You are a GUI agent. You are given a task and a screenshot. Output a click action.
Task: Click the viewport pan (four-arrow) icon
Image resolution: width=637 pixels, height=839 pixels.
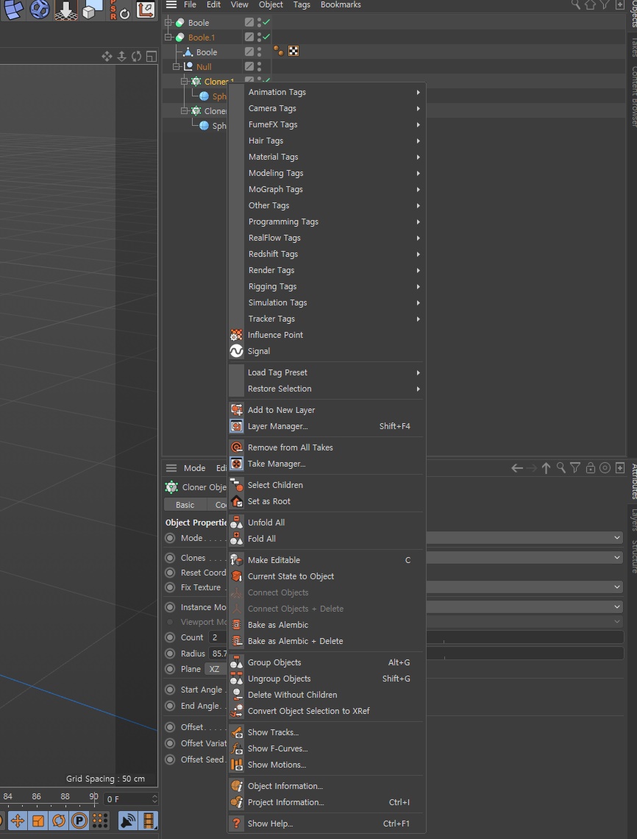point(107,56)
